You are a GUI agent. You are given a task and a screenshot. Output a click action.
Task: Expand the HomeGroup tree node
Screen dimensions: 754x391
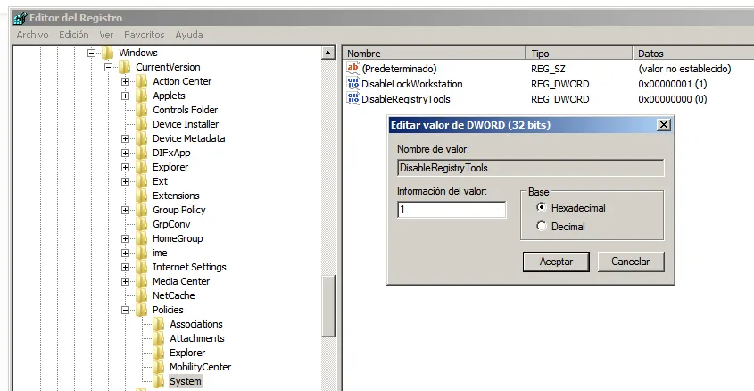click(126, 238)
